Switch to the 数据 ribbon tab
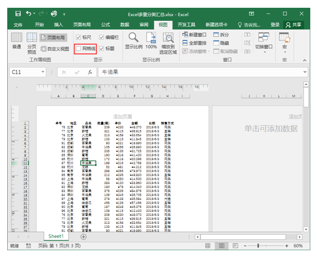This screenshot has height=259, width=317. click(x=124, y=25)
